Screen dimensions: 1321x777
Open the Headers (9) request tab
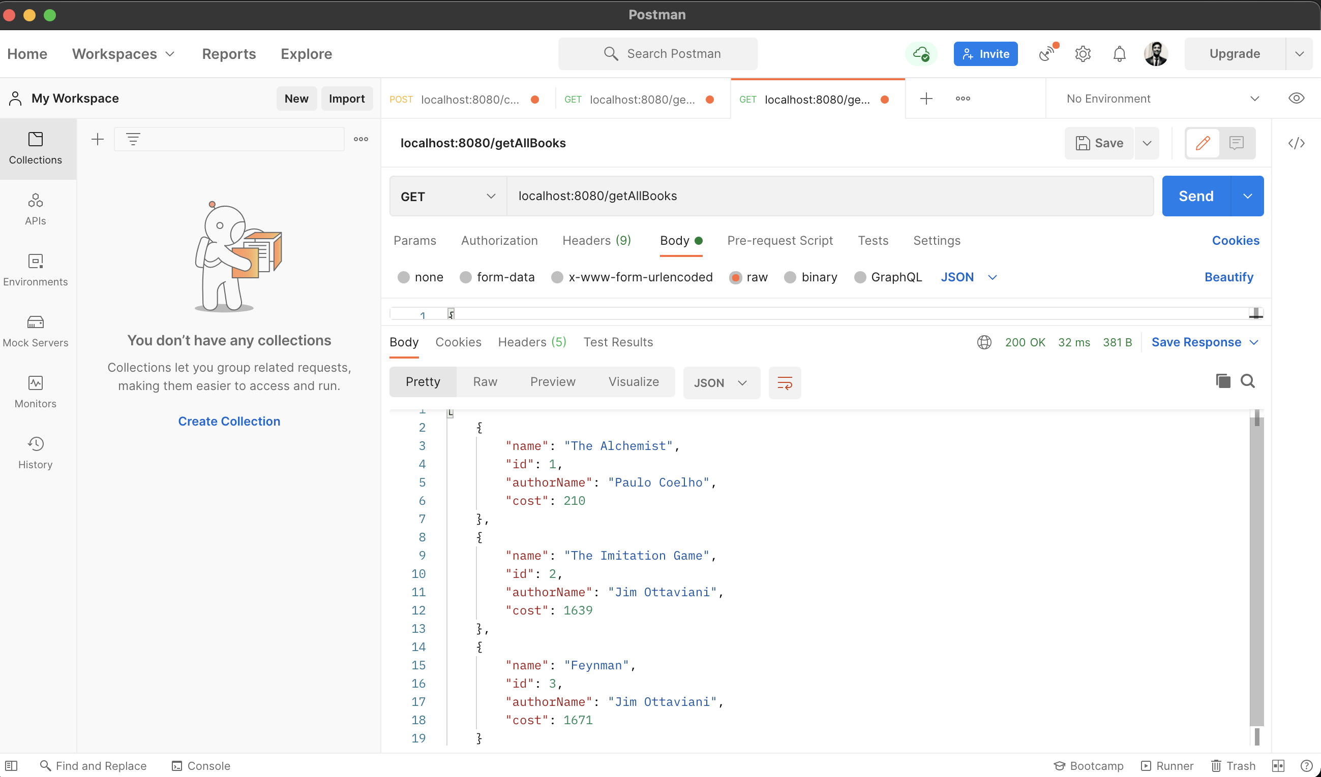coord(596,240)
